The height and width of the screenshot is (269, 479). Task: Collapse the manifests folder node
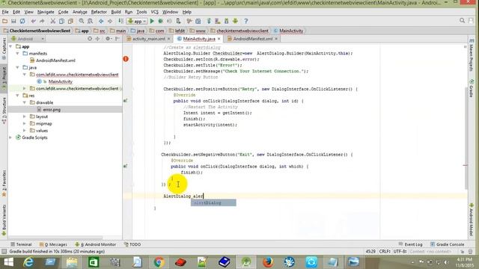(18, 53)
